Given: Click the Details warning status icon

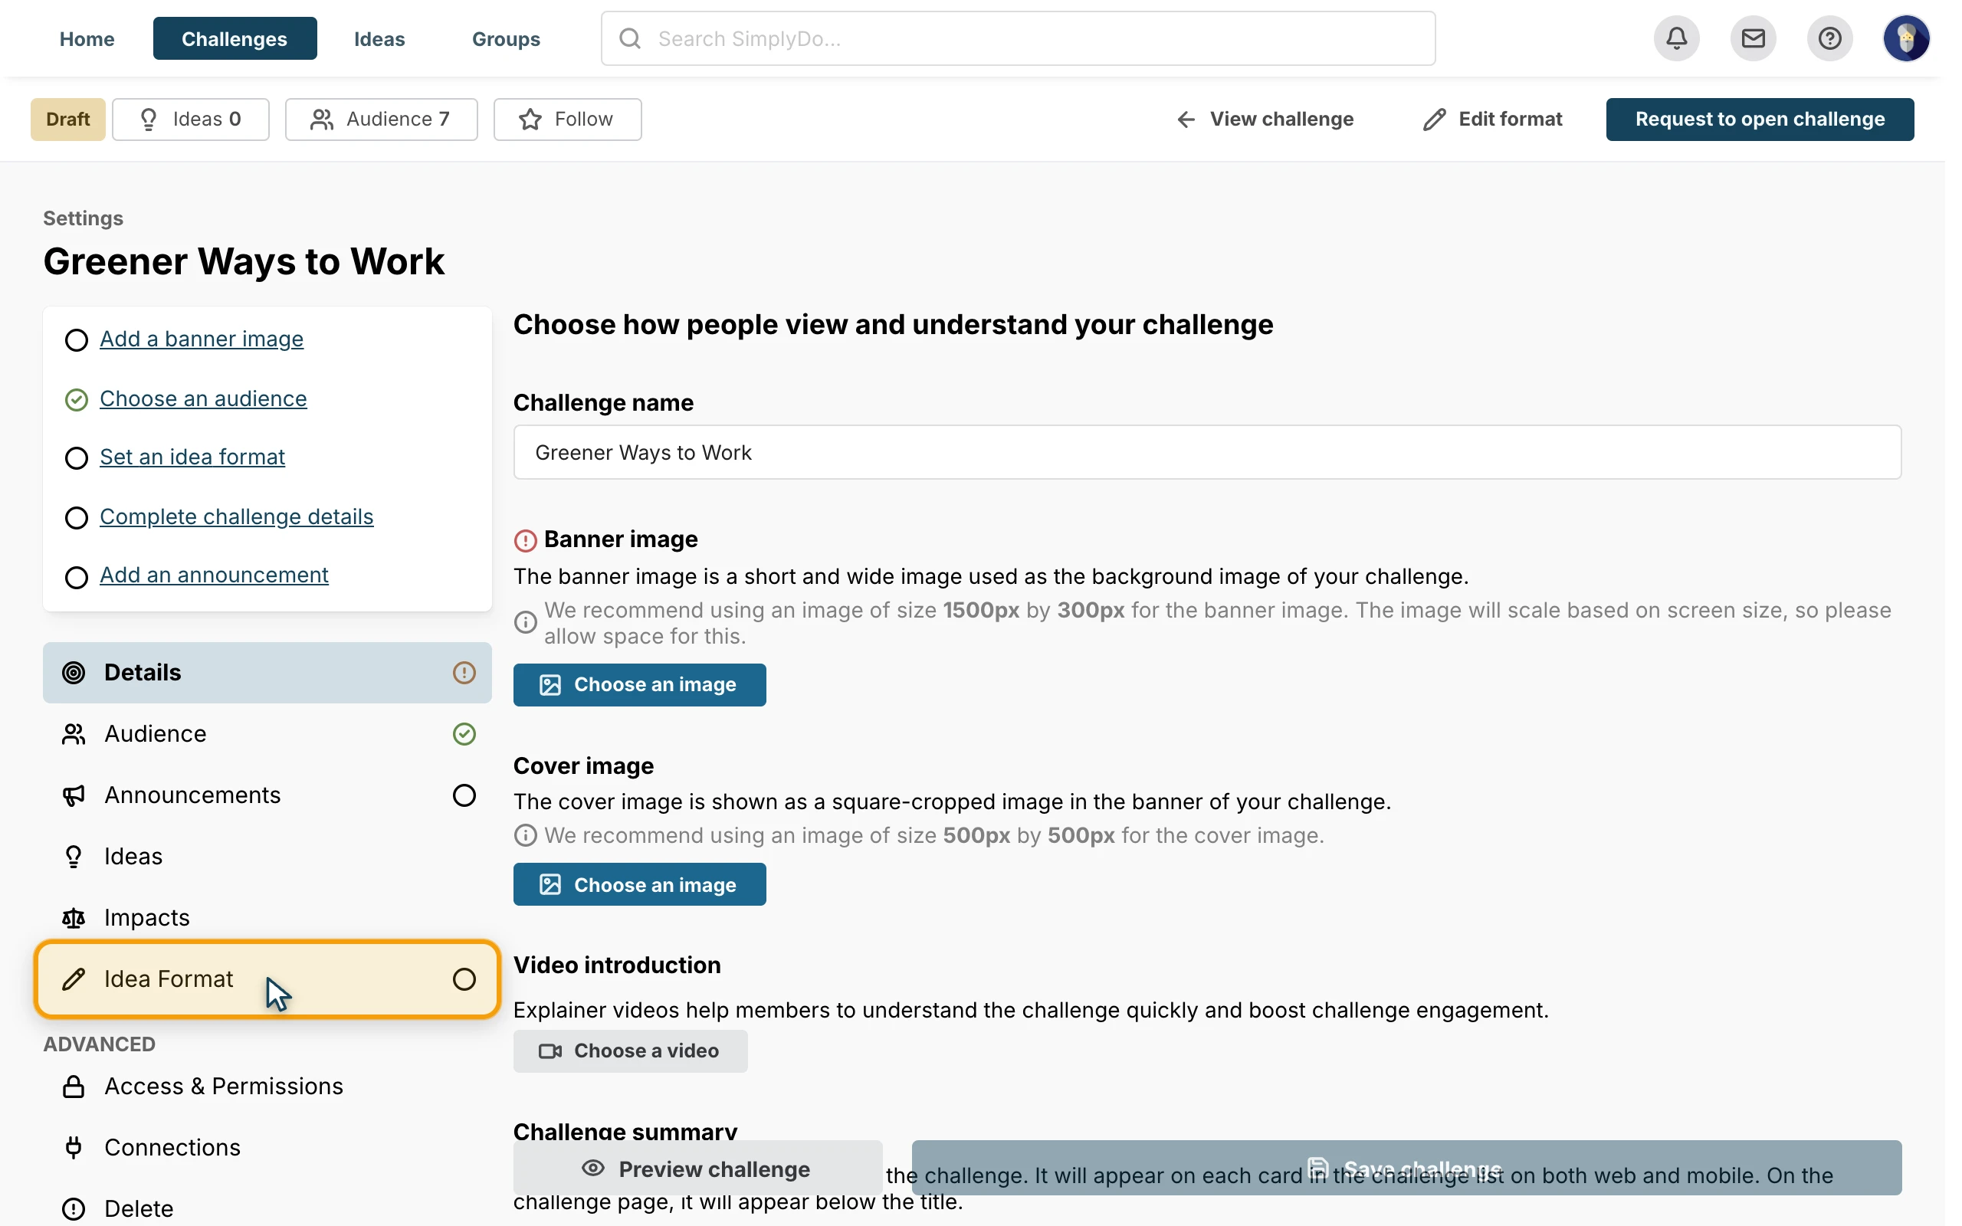Looking at the screenshot, I should [464, 673].
